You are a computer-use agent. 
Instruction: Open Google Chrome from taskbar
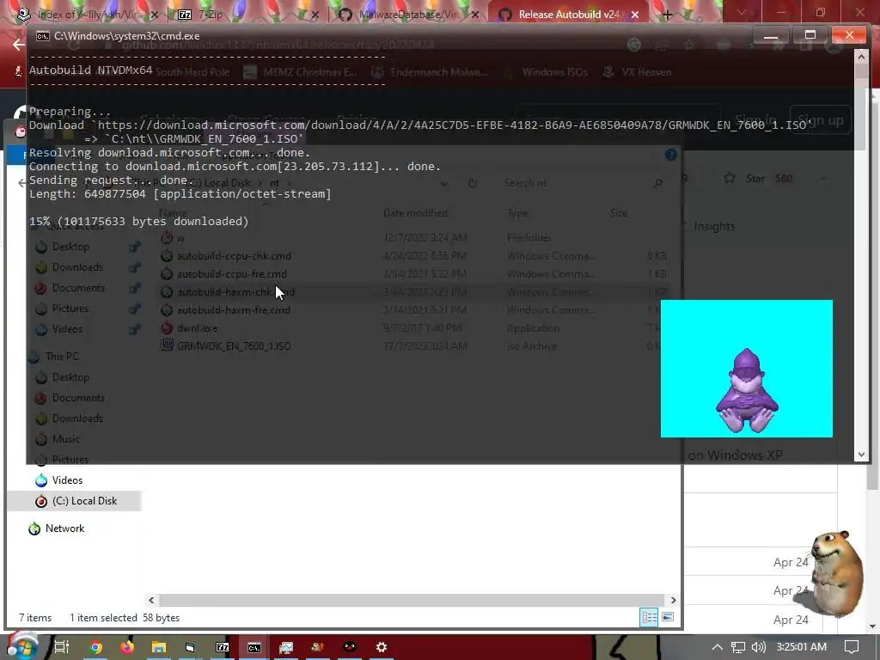[96, 647]
